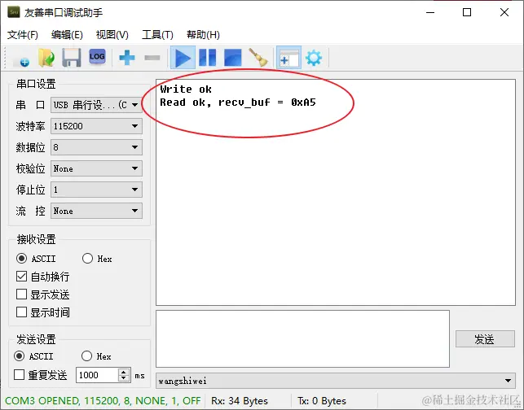
Task: Click the app icon in title bar
Action: tap(13, 12)
